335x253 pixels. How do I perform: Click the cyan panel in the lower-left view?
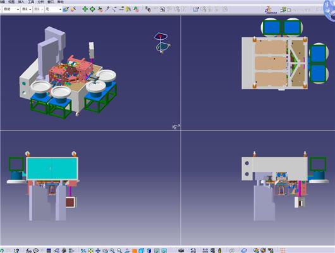[x=52, y=168]
